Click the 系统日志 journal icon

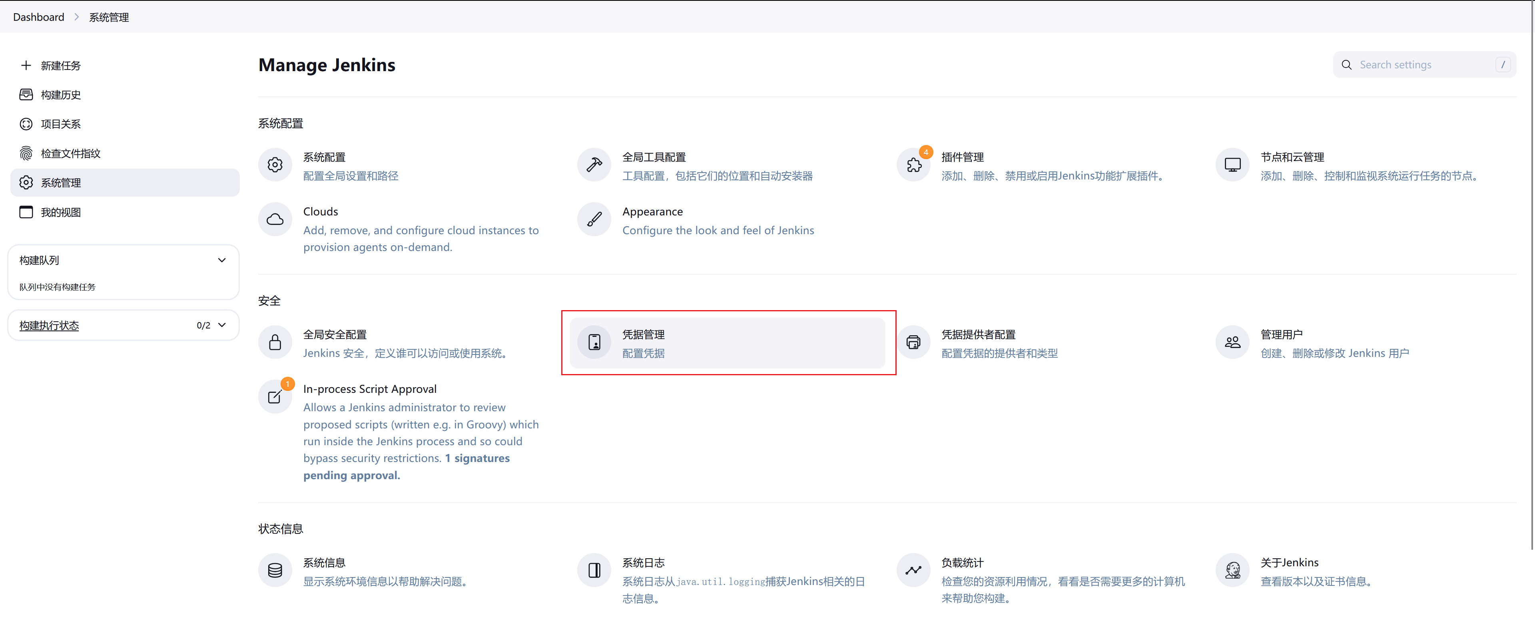[594, 570]
